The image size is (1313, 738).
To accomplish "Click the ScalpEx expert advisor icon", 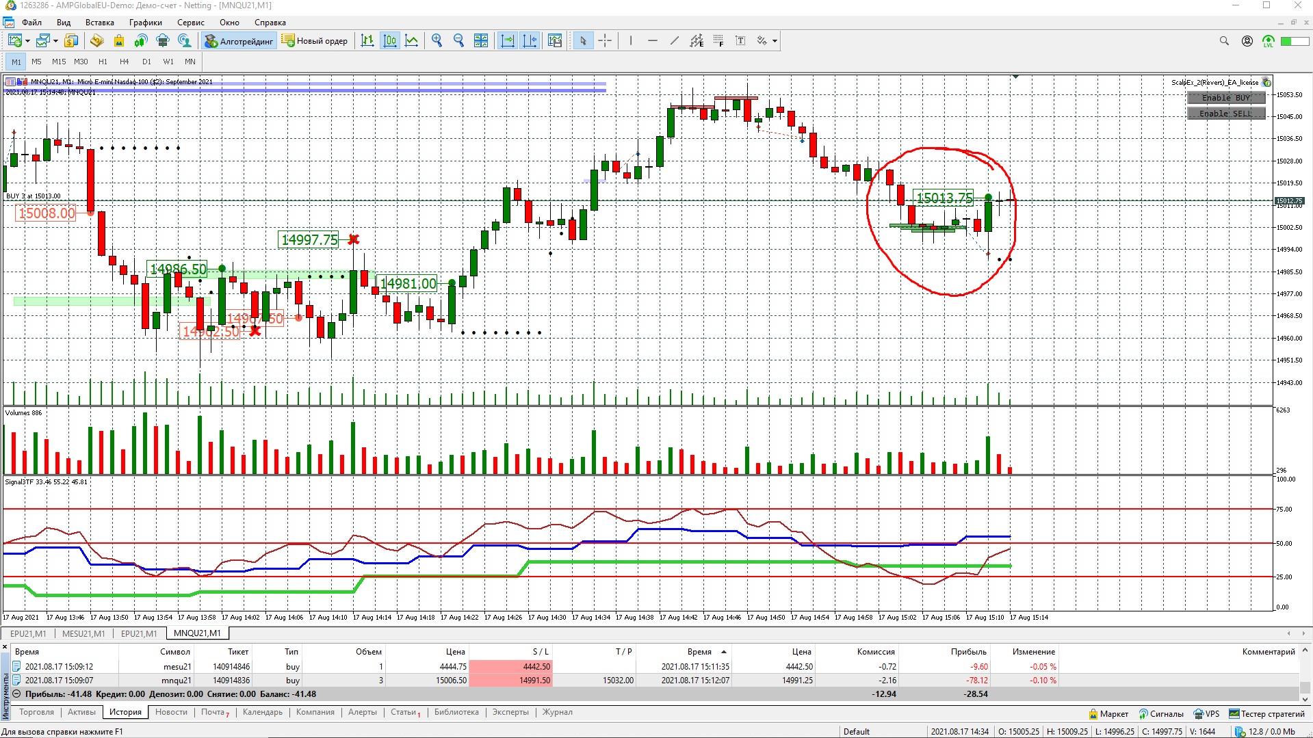I will coord(1266,82).
